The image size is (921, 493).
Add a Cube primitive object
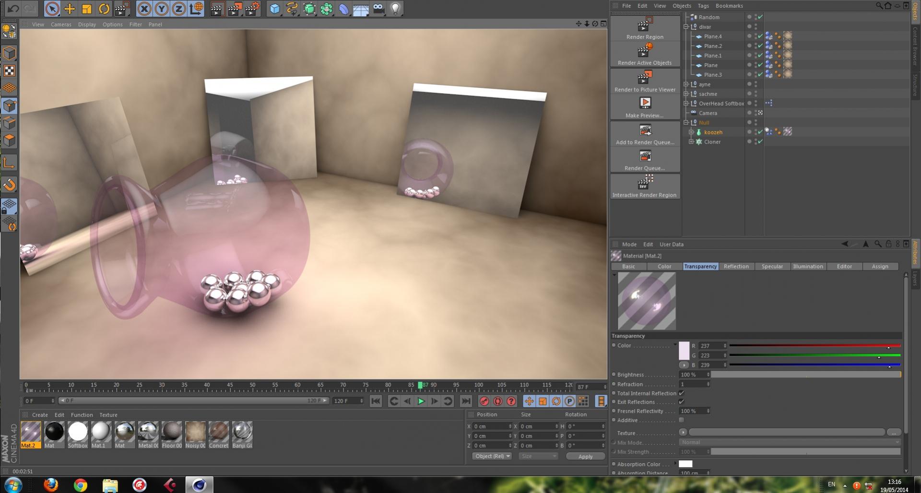tap(274, 9)
